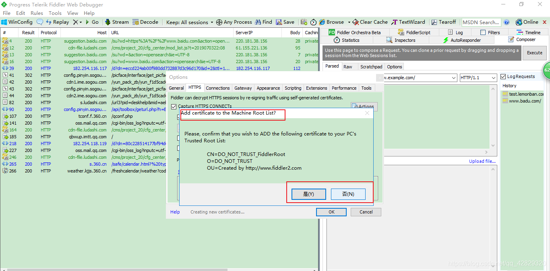This screenshot has height=271, width=550.
Task: Open the Connections tab in Options
Action: (x=218, y=88)
